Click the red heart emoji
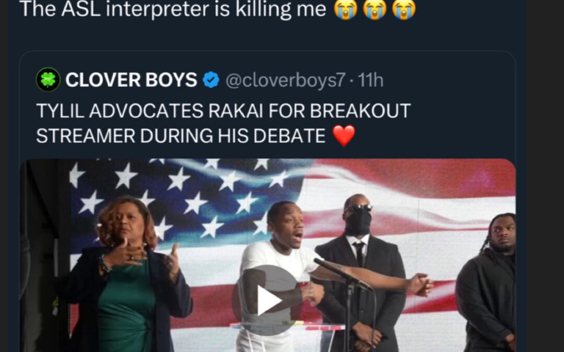This screenshot has height=352, width=564. point(344,136)
